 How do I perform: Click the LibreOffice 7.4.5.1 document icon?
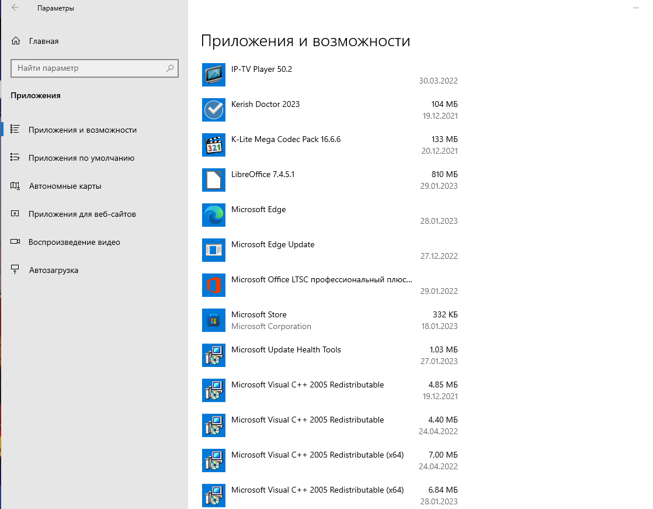pyautogui.click(x=214, y=180)
